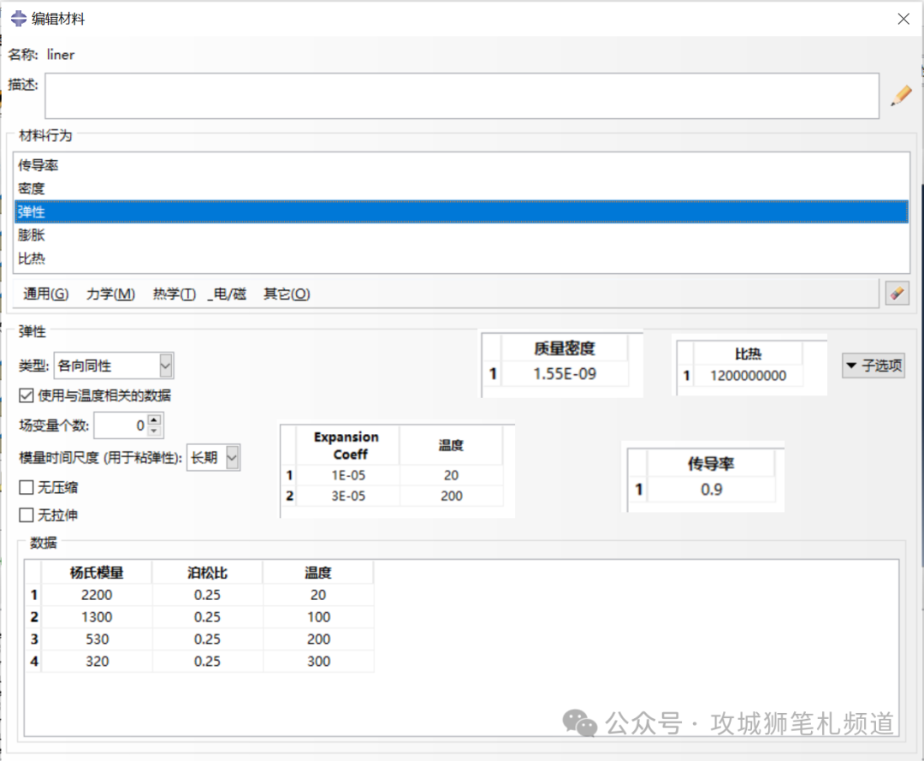Close the 编辑材料 dialog

pos(903,19)
